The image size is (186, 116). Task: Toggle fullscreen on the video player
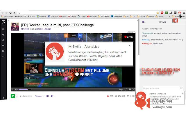point(133,89)
